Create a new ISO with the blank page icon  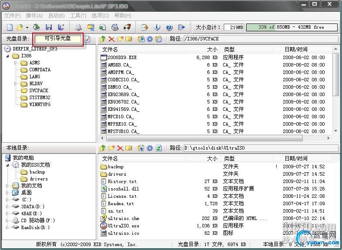10,27
